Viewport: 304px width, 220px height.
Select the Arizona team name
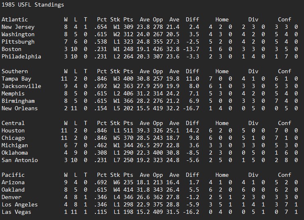coord(13,182)
